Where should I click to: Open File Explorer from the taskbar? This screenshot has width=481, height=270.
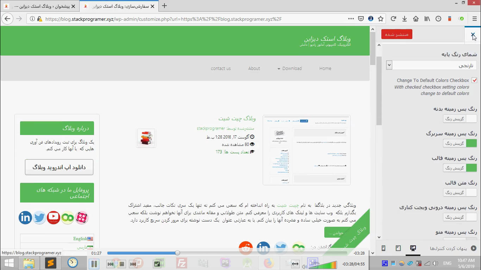pyautogui.click(x=29, y=263)
